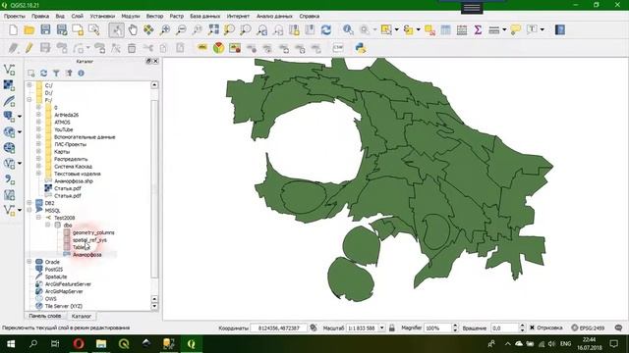Image resolution: width=629 pixels, height=353 pixels.
Task: Open the Opera browser from the taskbar
Action: click(79, 344)
